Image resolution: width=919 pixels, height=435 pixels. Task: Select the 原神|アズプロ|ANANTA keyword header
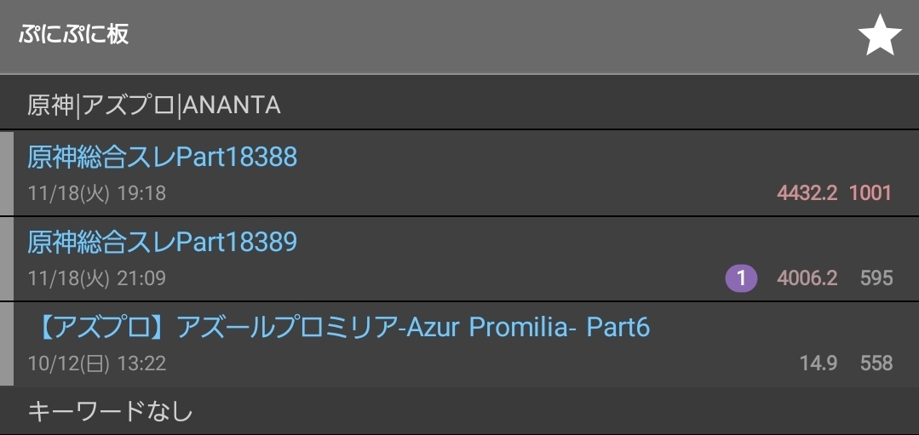click(154, 105)
